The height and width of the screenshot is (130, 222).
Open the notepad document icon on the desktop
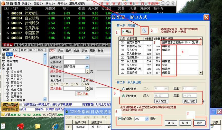(3, 126)
